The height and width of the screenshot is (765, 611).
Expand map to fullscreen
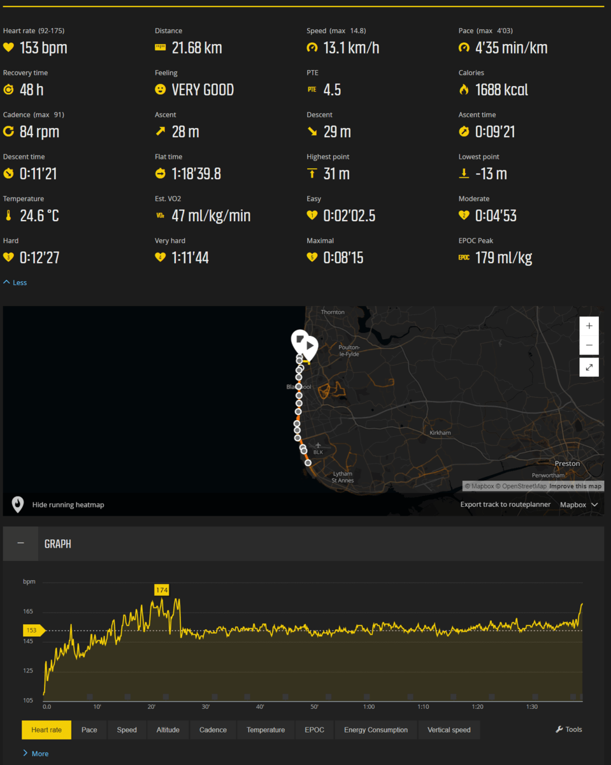point(589,367)
